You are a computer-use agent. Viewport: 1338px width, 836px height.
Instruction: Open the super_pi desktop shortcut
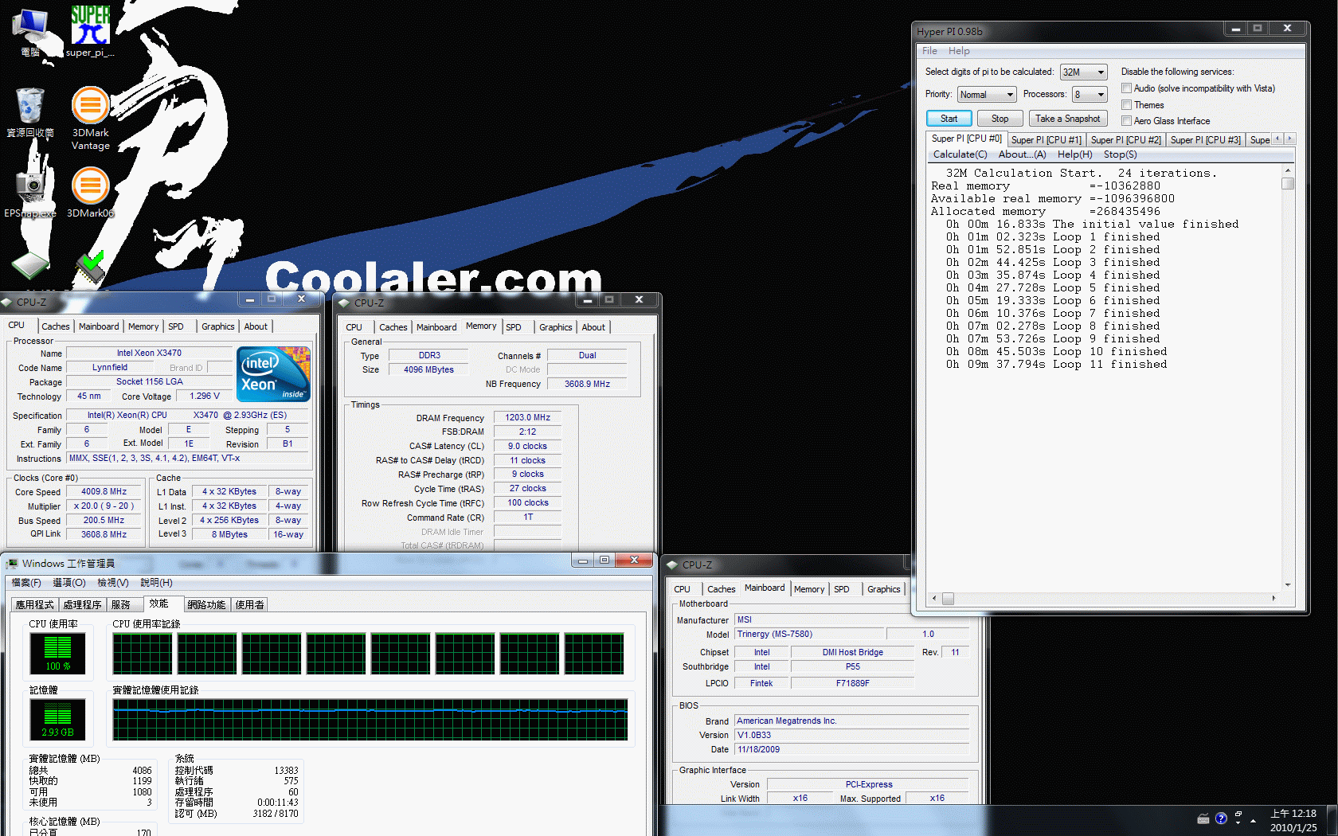pos(90,32)
